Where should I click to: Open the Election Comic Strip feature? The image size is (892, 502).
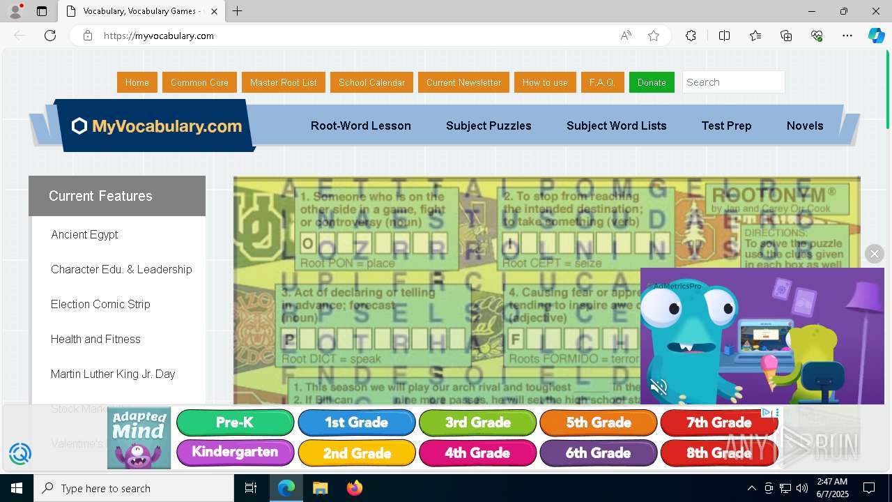point(100,304)
